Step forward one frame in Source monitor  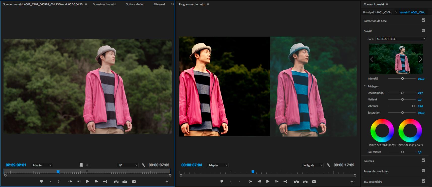coord(97,181)
